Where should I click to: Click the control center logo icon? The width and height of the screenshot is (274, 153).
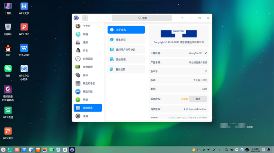tap(76, 18)
